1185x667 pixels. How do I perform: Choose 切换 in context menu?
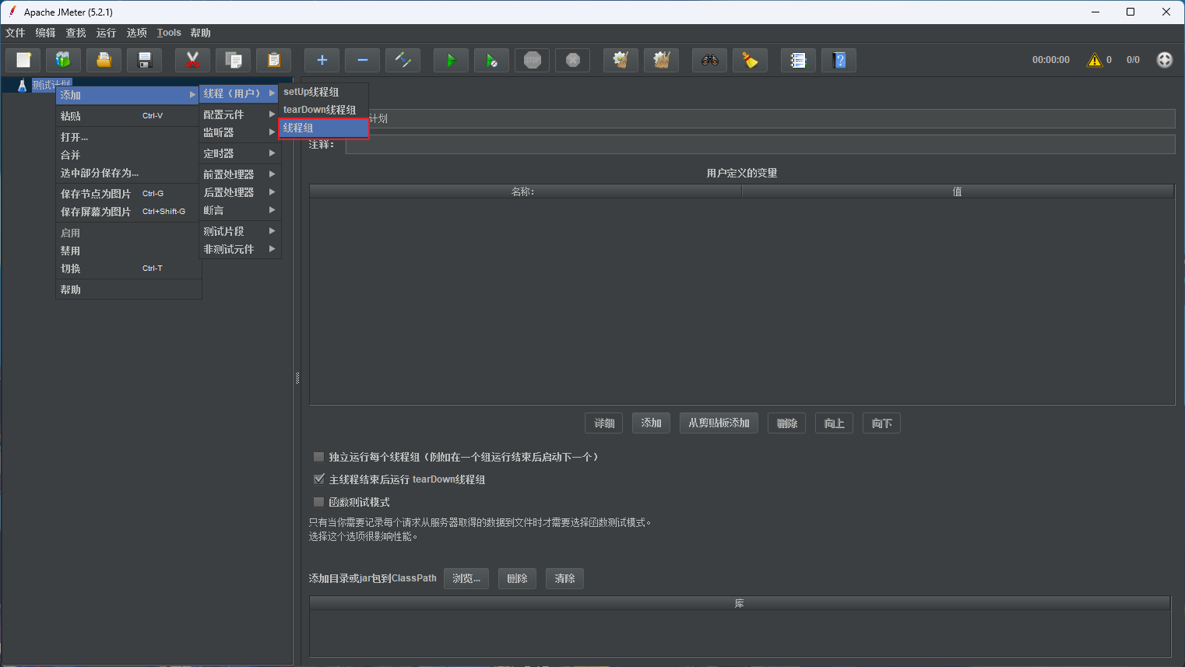pyautogui.click(x=128, y=269)
